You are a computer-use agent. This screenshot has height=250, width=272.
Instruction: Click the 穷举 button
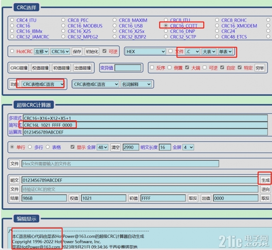pyautogui.click(x=260, y=68)
